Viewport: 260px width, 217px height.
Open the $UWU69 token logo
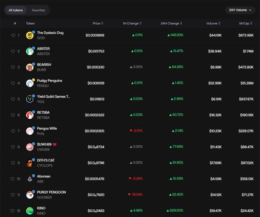(30, 147)
